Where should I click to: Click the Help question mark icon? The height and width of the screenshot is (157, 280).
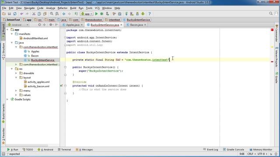point(150,14)
